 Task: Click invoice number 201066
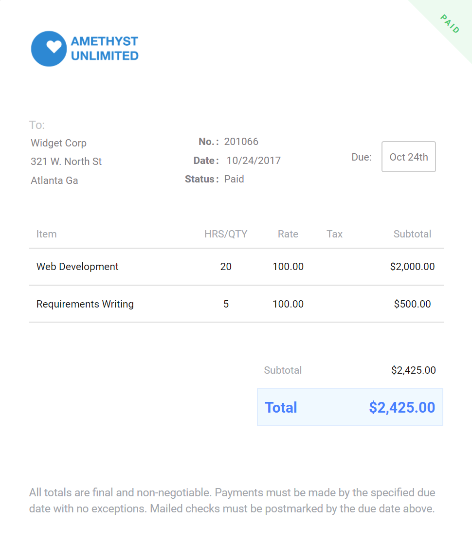pyautogui.click(x=241, y=142)
